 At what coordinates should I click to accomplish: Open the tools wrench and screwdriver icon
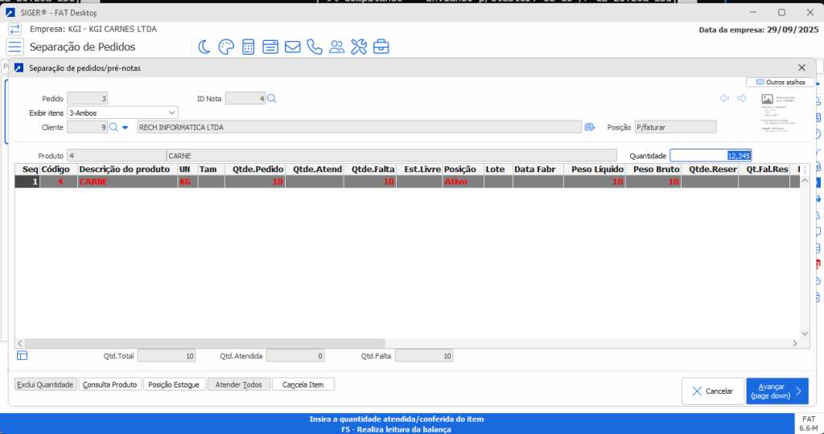point(359,47)
